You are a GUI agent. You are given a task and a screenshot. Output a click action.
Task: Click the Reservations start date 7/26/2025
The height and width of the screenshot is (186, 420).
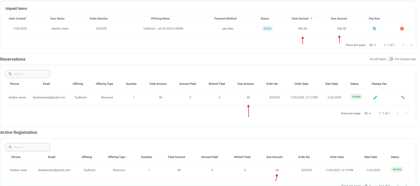[x=334, y=97]
